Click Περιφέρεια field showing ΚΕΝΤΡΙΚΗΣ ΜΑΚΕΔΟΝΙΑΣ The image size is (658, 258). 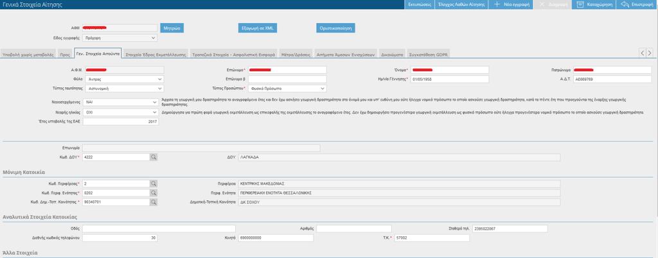(x=399, y=184)
